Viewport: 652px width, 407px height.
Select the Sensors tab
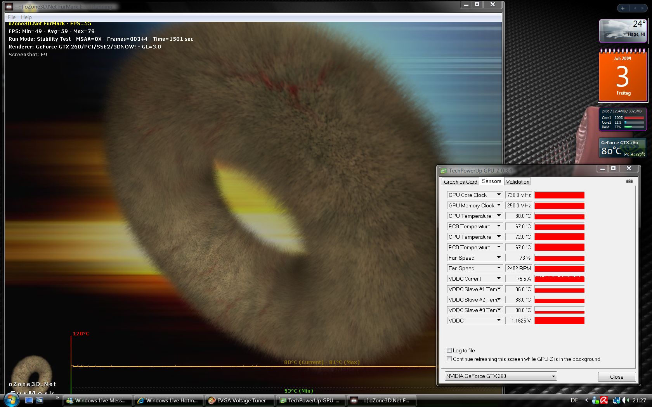[x=491, y=181]
